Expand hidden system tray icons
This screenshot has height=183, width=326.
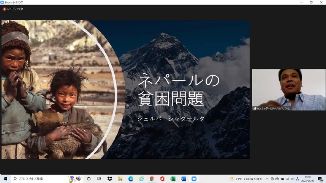pyautogui.click(x=267, y=179)
